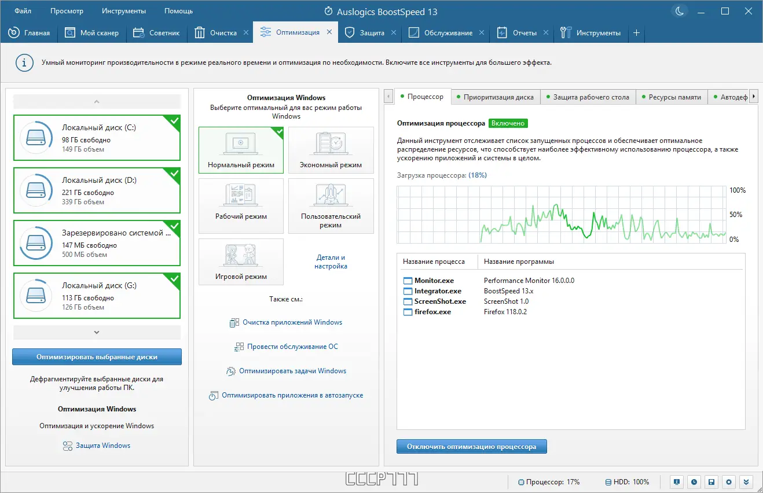Open Performance Monitor alert icon in status bar
The height and width of the screenshot is (493, 763).
click(676, 481)
